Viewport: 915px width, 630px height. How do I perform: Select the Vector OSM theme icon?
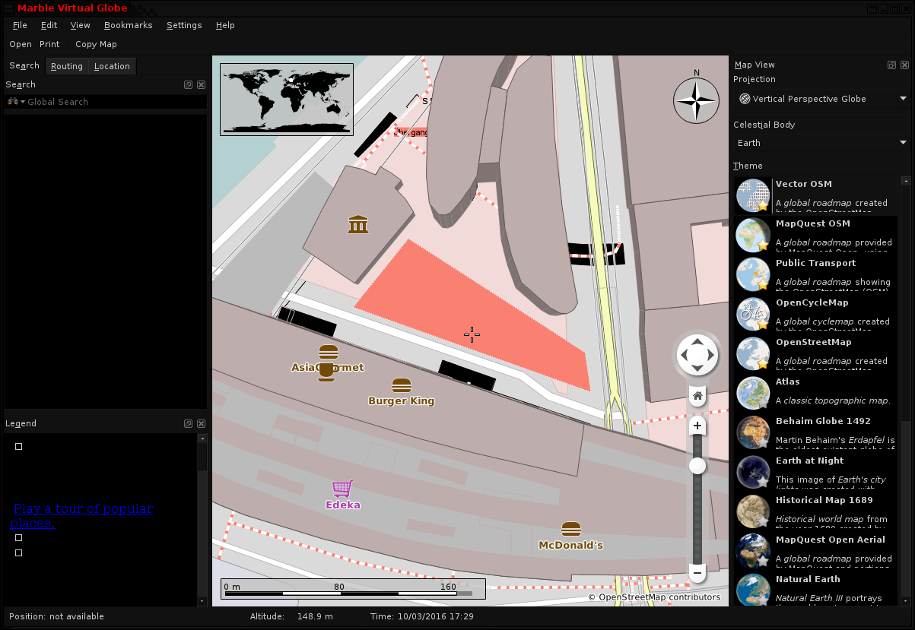click(x=753, y=195)
